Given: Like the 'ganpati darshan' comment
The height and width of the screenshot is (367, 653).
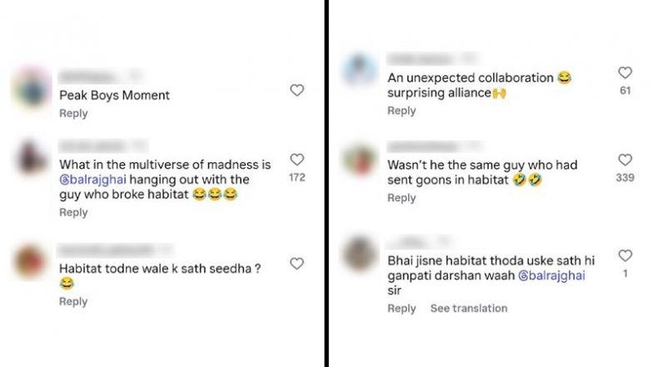Looking at the screenshot, I should [625, 255].
